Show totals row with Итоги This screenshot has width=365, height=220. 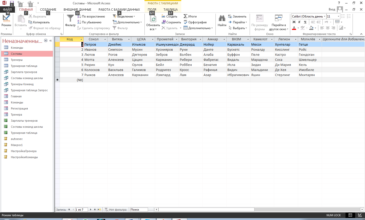pyautogui.click(x=190, y=16)
